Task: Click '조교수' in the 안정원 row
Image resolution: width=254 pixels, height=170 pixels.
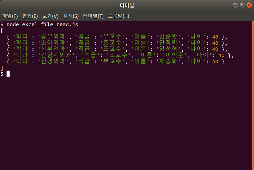Action: pos(112,43)
